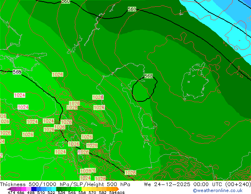Click the '570' legend value
Screen dimensions: 251x194
(x=92, y=192)
